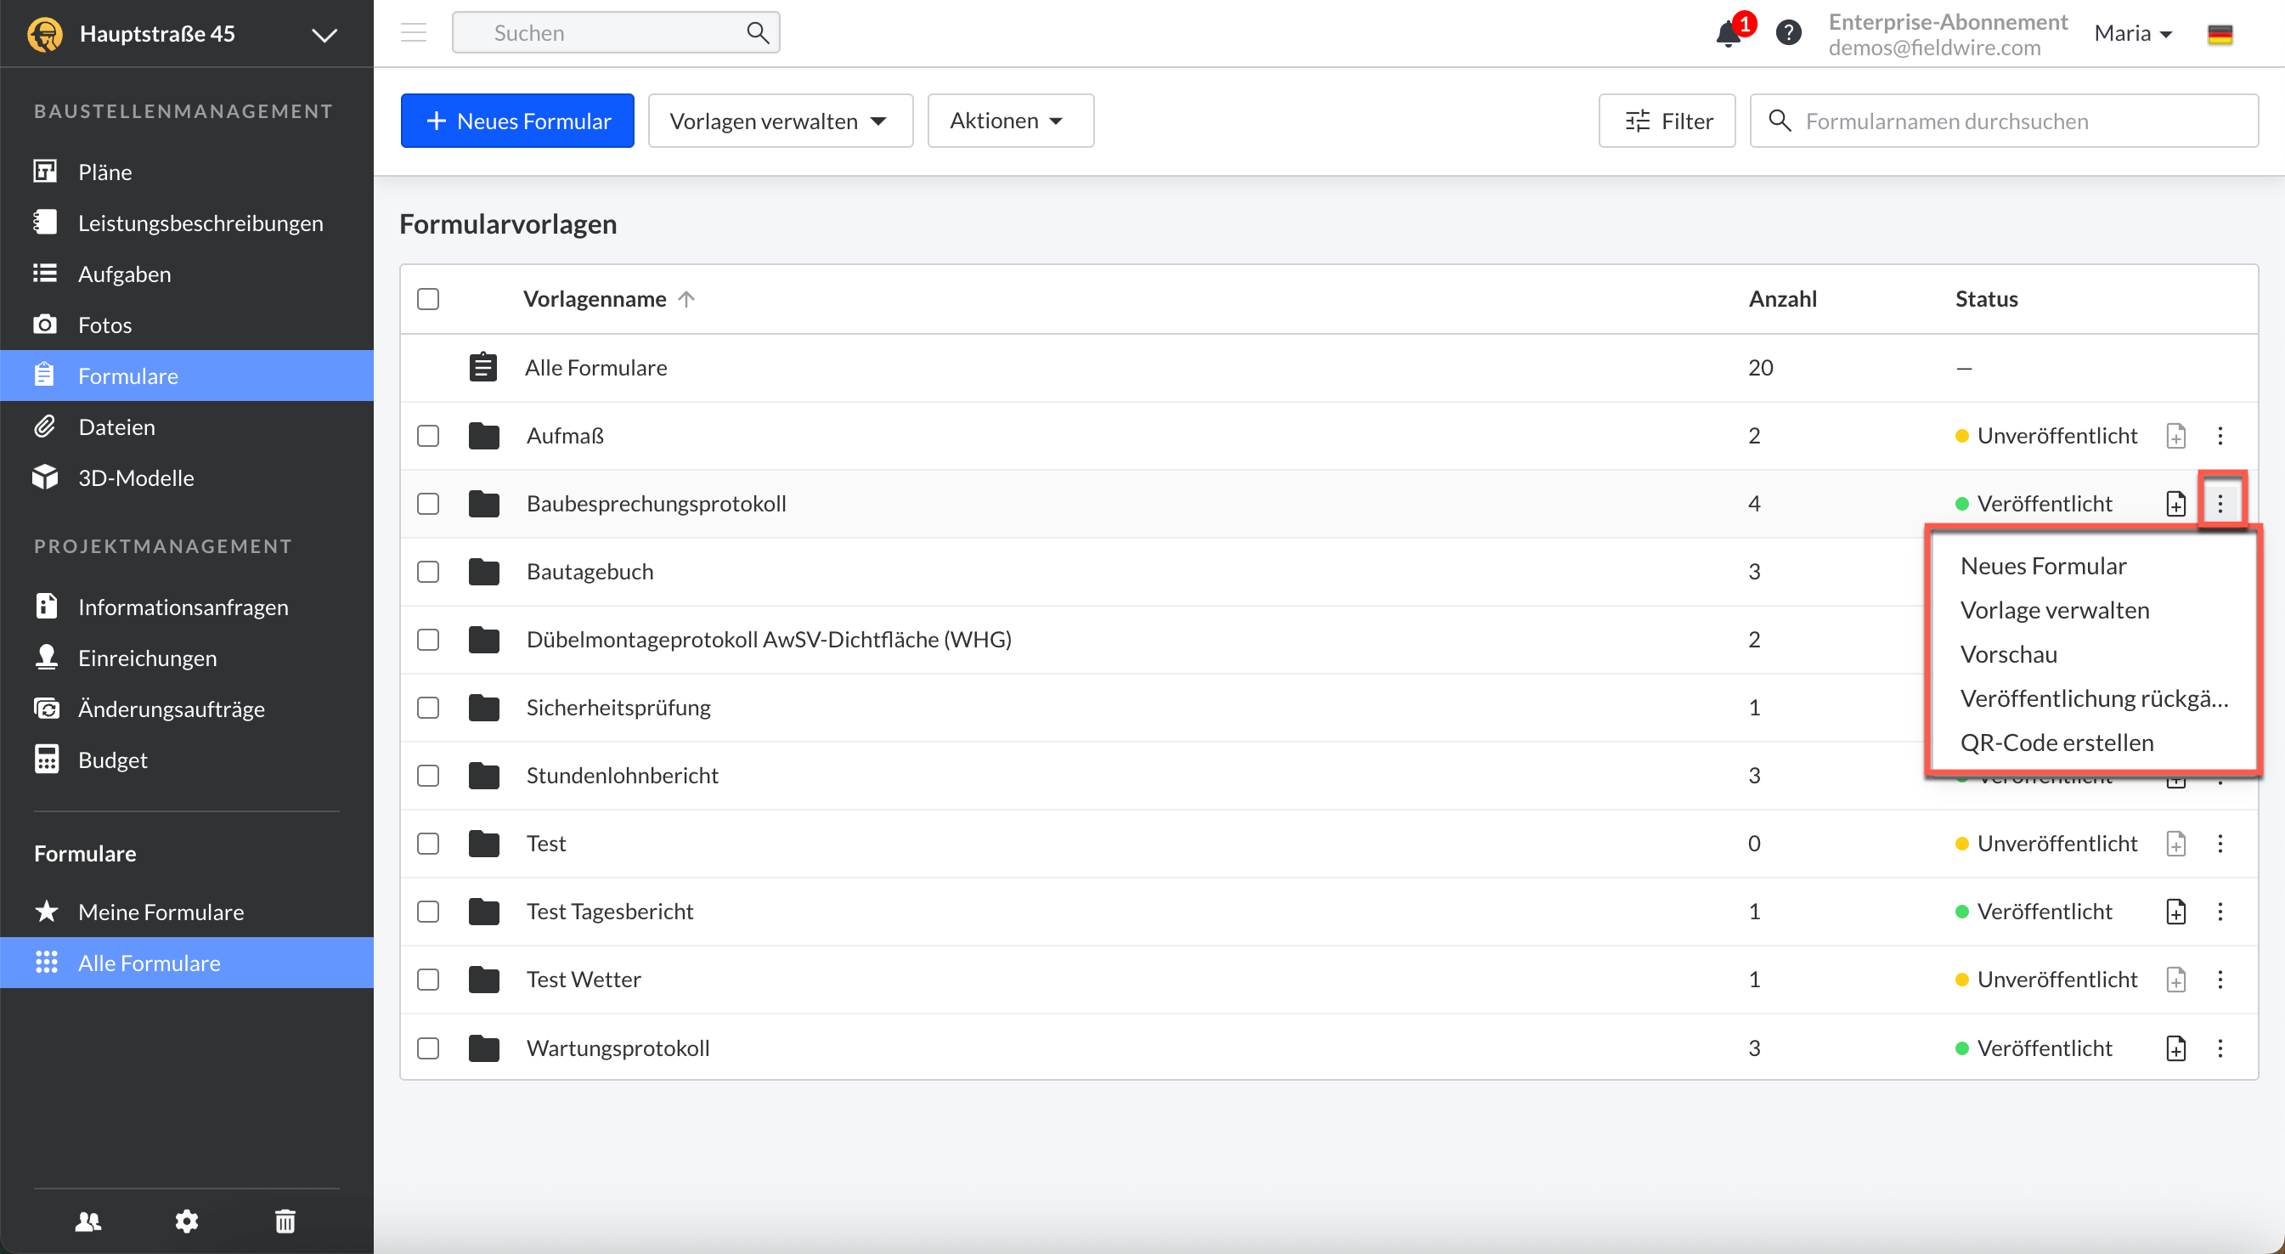Open the notifications bell icon
The height and width of the screenshot is (1254, 2285).
click(1727, 34)
